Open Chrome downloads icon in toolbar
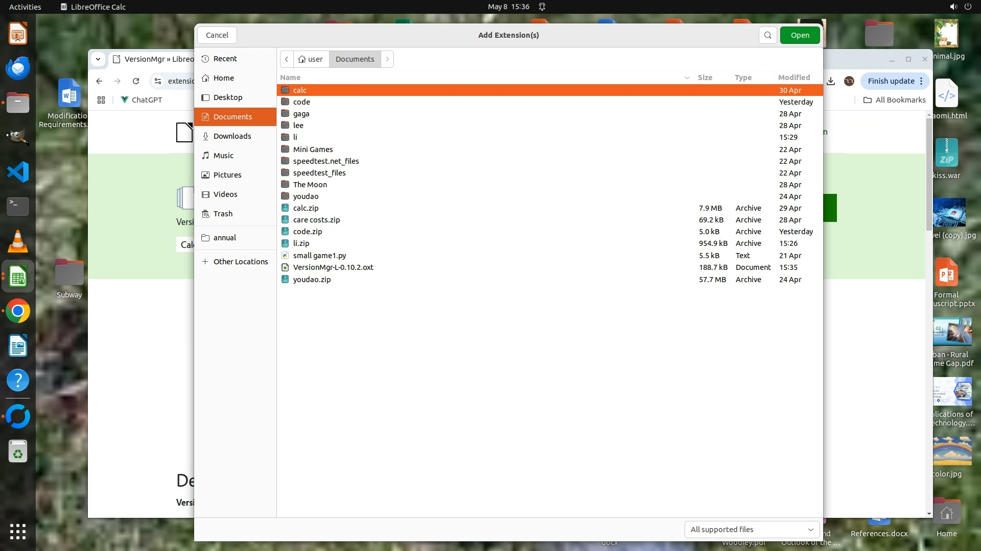Viewport: 981px width, 551px height. coord(831,81)
